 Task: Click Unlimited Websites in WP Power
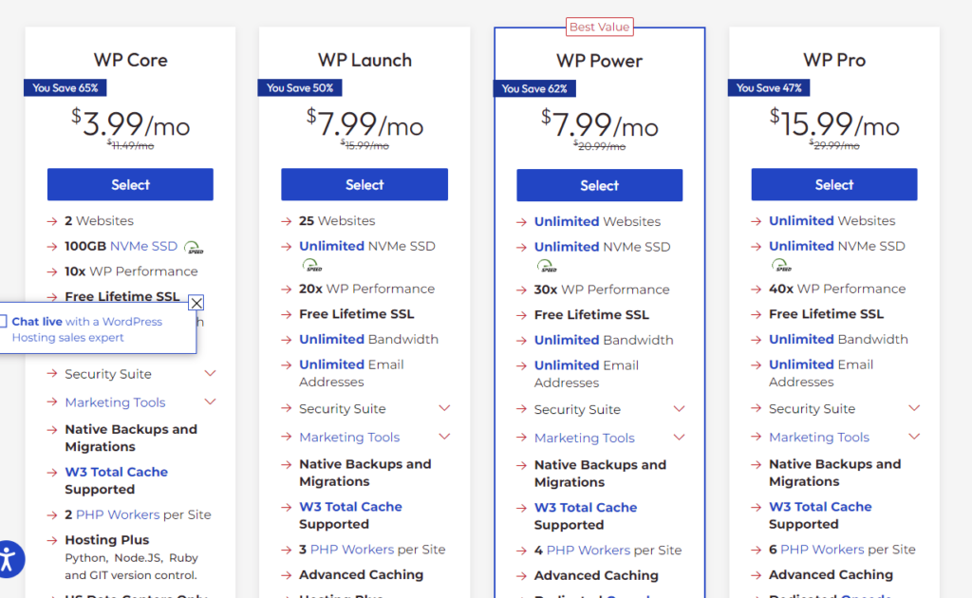598,221
